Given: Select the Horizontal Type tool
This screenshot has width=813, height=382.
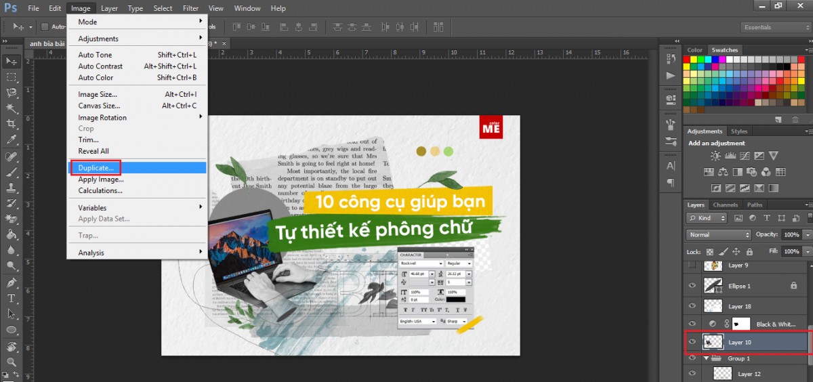Looking at the screenshot, I should [12, 298].
